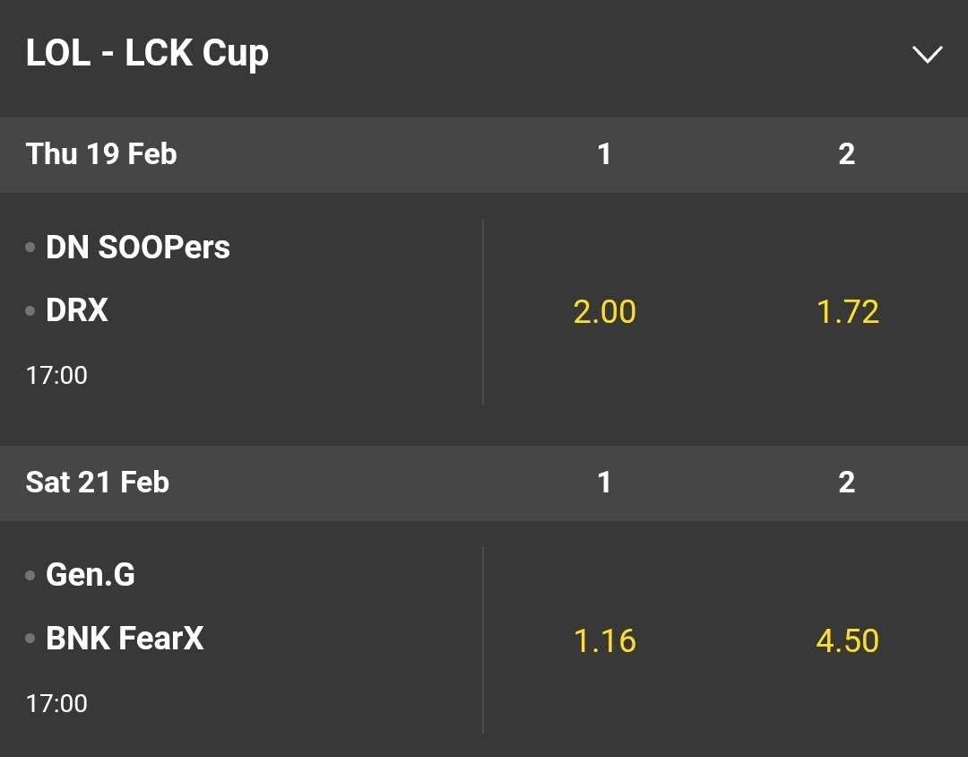The height and width of the screenshot is (757, 968).
Task: Pick Gen.G at 1.16 odds
Action: [604, 640]
